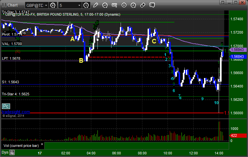Open the time template clock menu

[x=86, y=6]
